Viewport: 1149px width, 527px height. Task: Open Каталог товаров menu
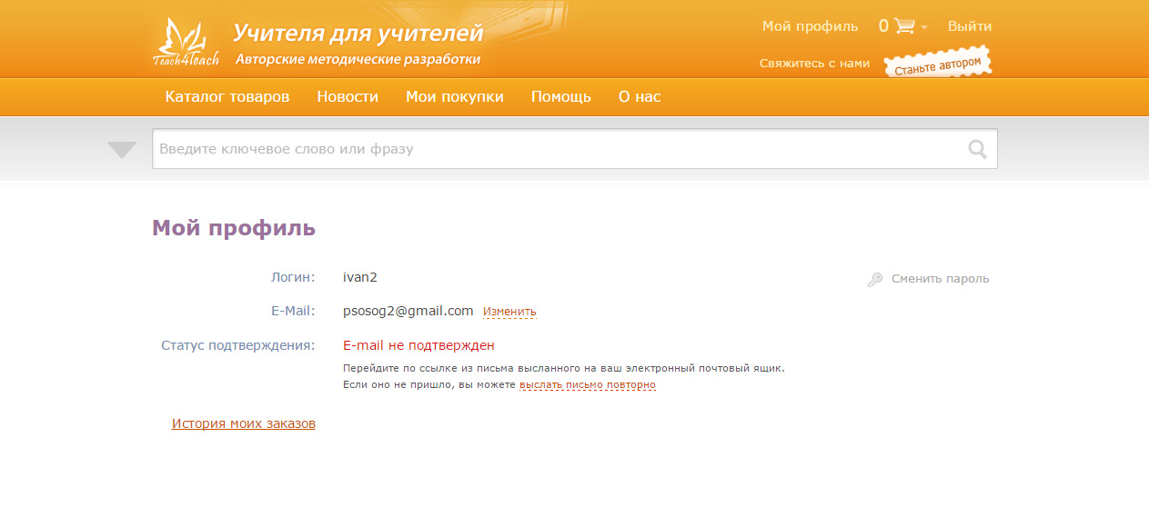point(227,96)
